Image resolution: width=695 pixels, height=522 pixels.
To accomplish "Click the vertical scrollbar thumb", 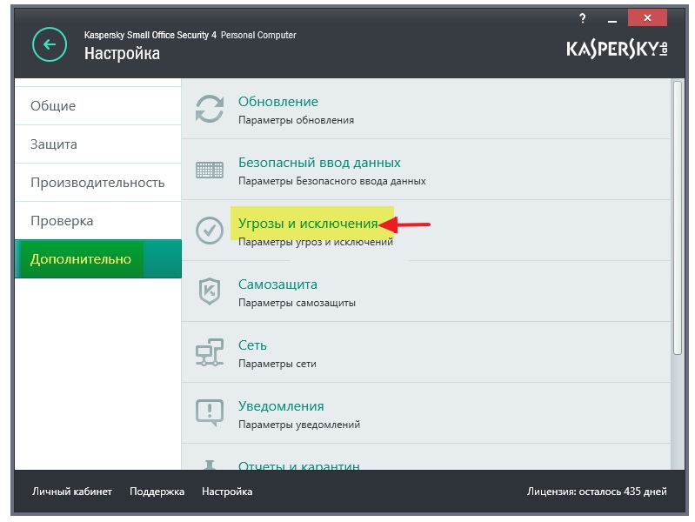I will point(677,217).
